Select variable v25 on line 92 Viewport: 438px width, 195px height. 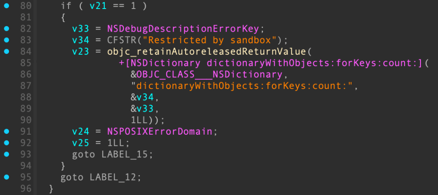tap(81, 143)
